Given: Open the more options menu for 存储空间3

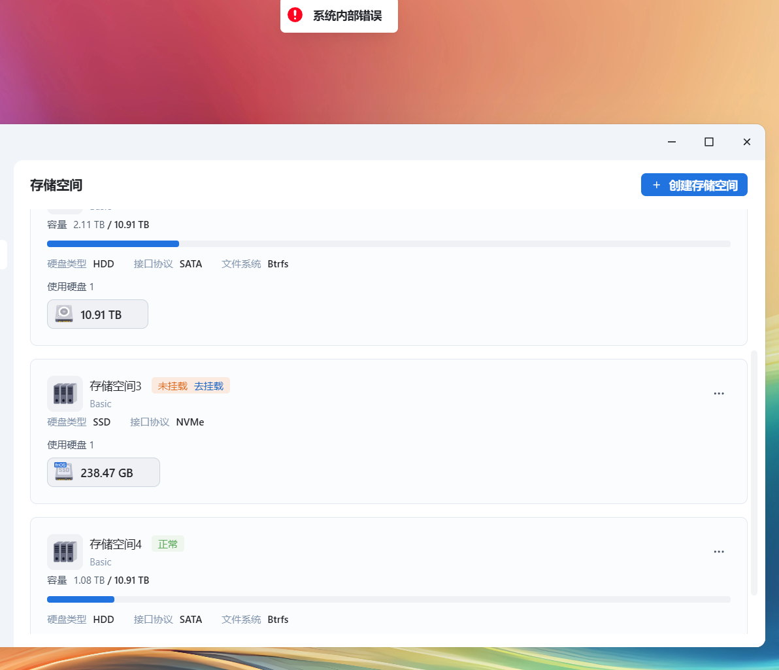Looking at the screenshot, I should 718,394.
